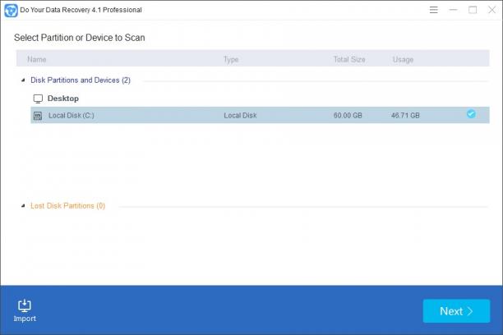Click the Import icon in bottom bar

(x=25, y=305)
